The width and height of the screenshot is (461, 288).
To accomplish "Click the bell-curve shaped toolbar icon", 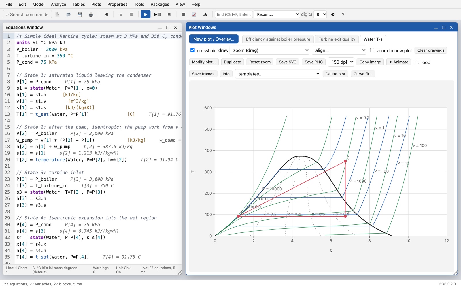I will click(x=205, y=14).
